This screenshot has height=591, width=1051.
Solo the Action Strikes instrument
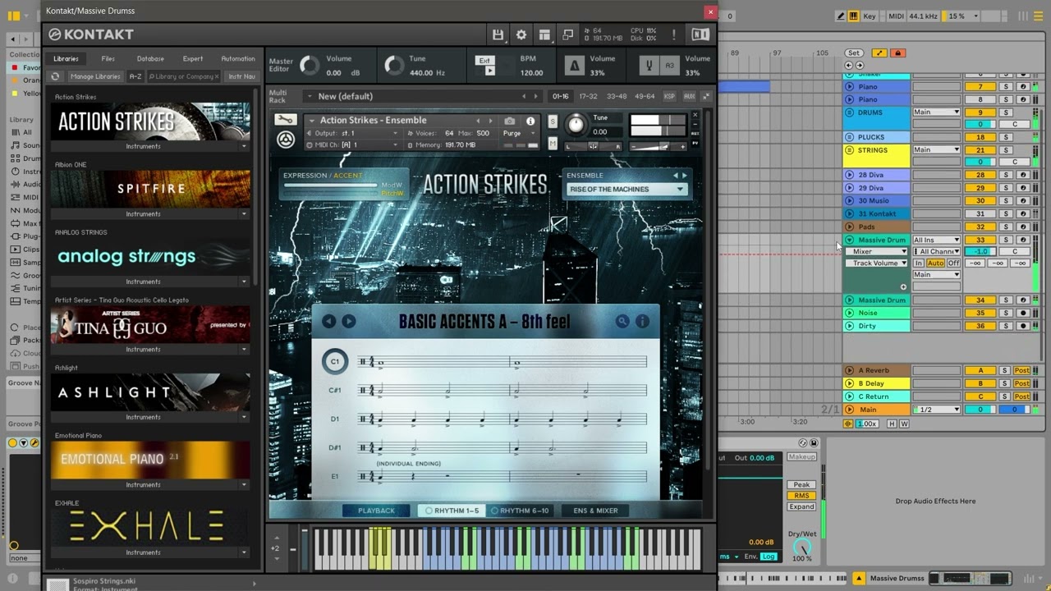point(553,121)
